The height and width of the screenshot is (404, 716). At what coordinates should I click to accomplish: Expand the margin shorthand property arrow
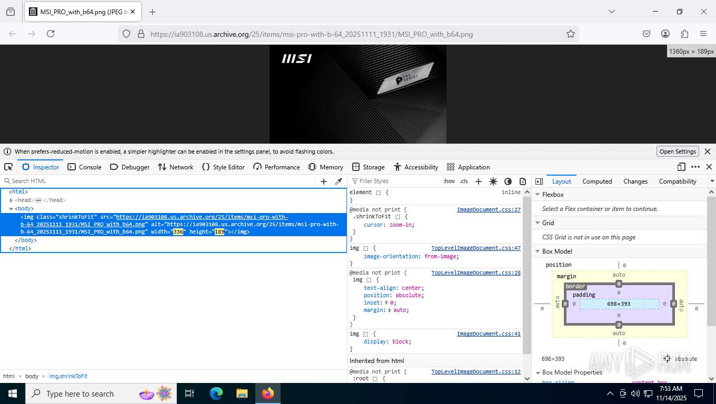pyautogui.click(x=390, y=310)
